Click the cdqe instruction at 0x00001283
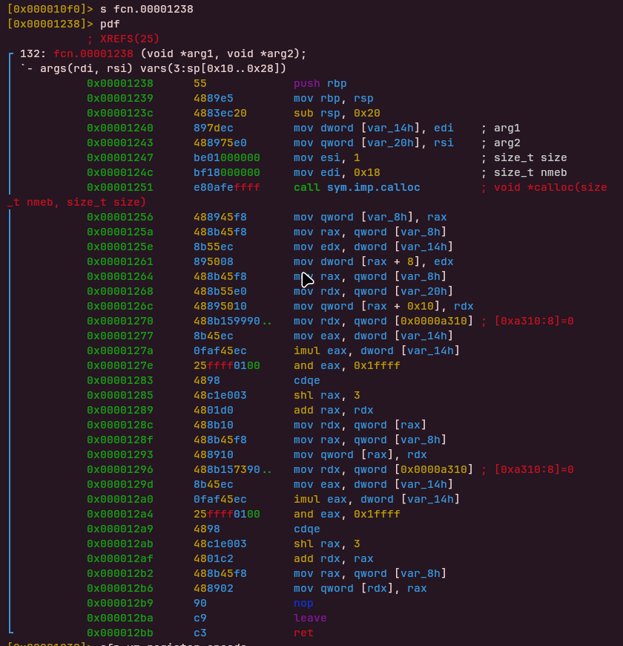The image size is (623, 646). 306,380
